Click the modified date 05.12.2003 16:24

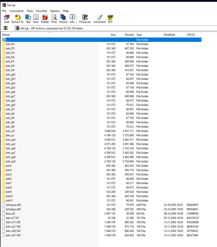coord(173,218)
